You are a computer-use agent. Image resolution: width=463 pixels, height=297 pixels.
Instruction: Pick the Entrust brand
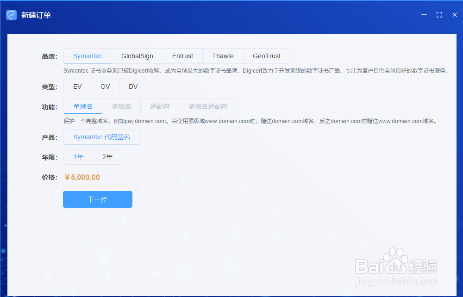[x=182, y=56]
